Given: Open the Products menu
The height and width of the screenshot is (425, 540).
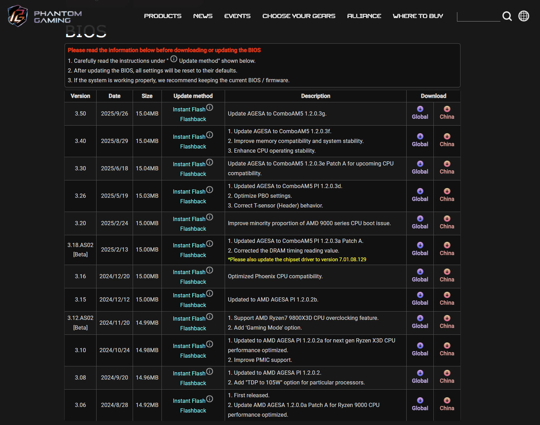Looking at the screenshot, I should tap(163, 16).
